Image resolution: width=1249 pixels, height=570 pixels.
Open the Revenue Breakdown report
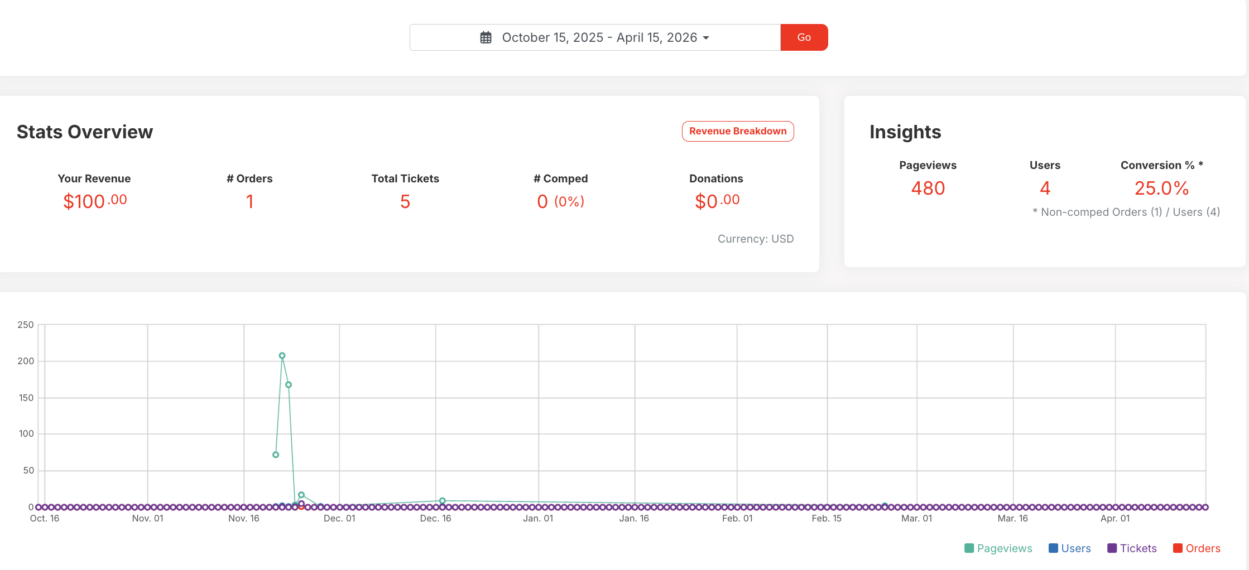737,131
